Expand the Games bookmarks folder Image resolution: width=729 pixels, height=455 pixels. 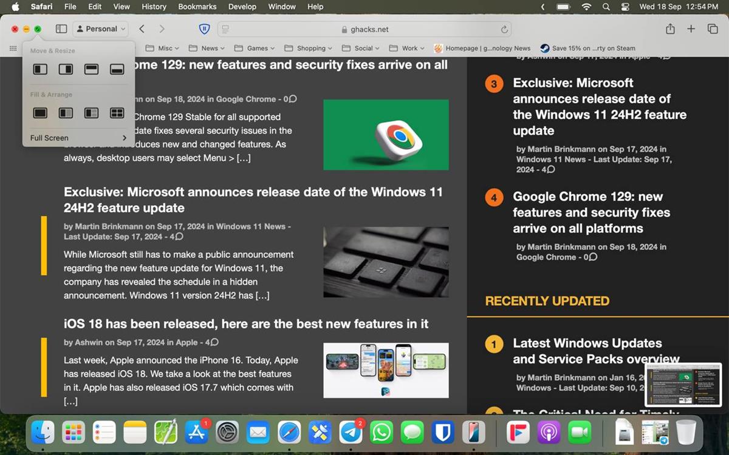(x=254, y=48)
